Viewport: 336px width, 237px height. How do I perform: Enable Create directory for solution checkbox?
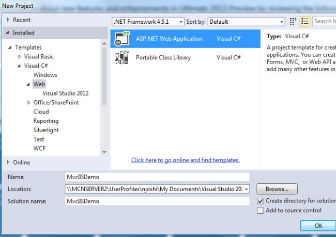[260, 201]
